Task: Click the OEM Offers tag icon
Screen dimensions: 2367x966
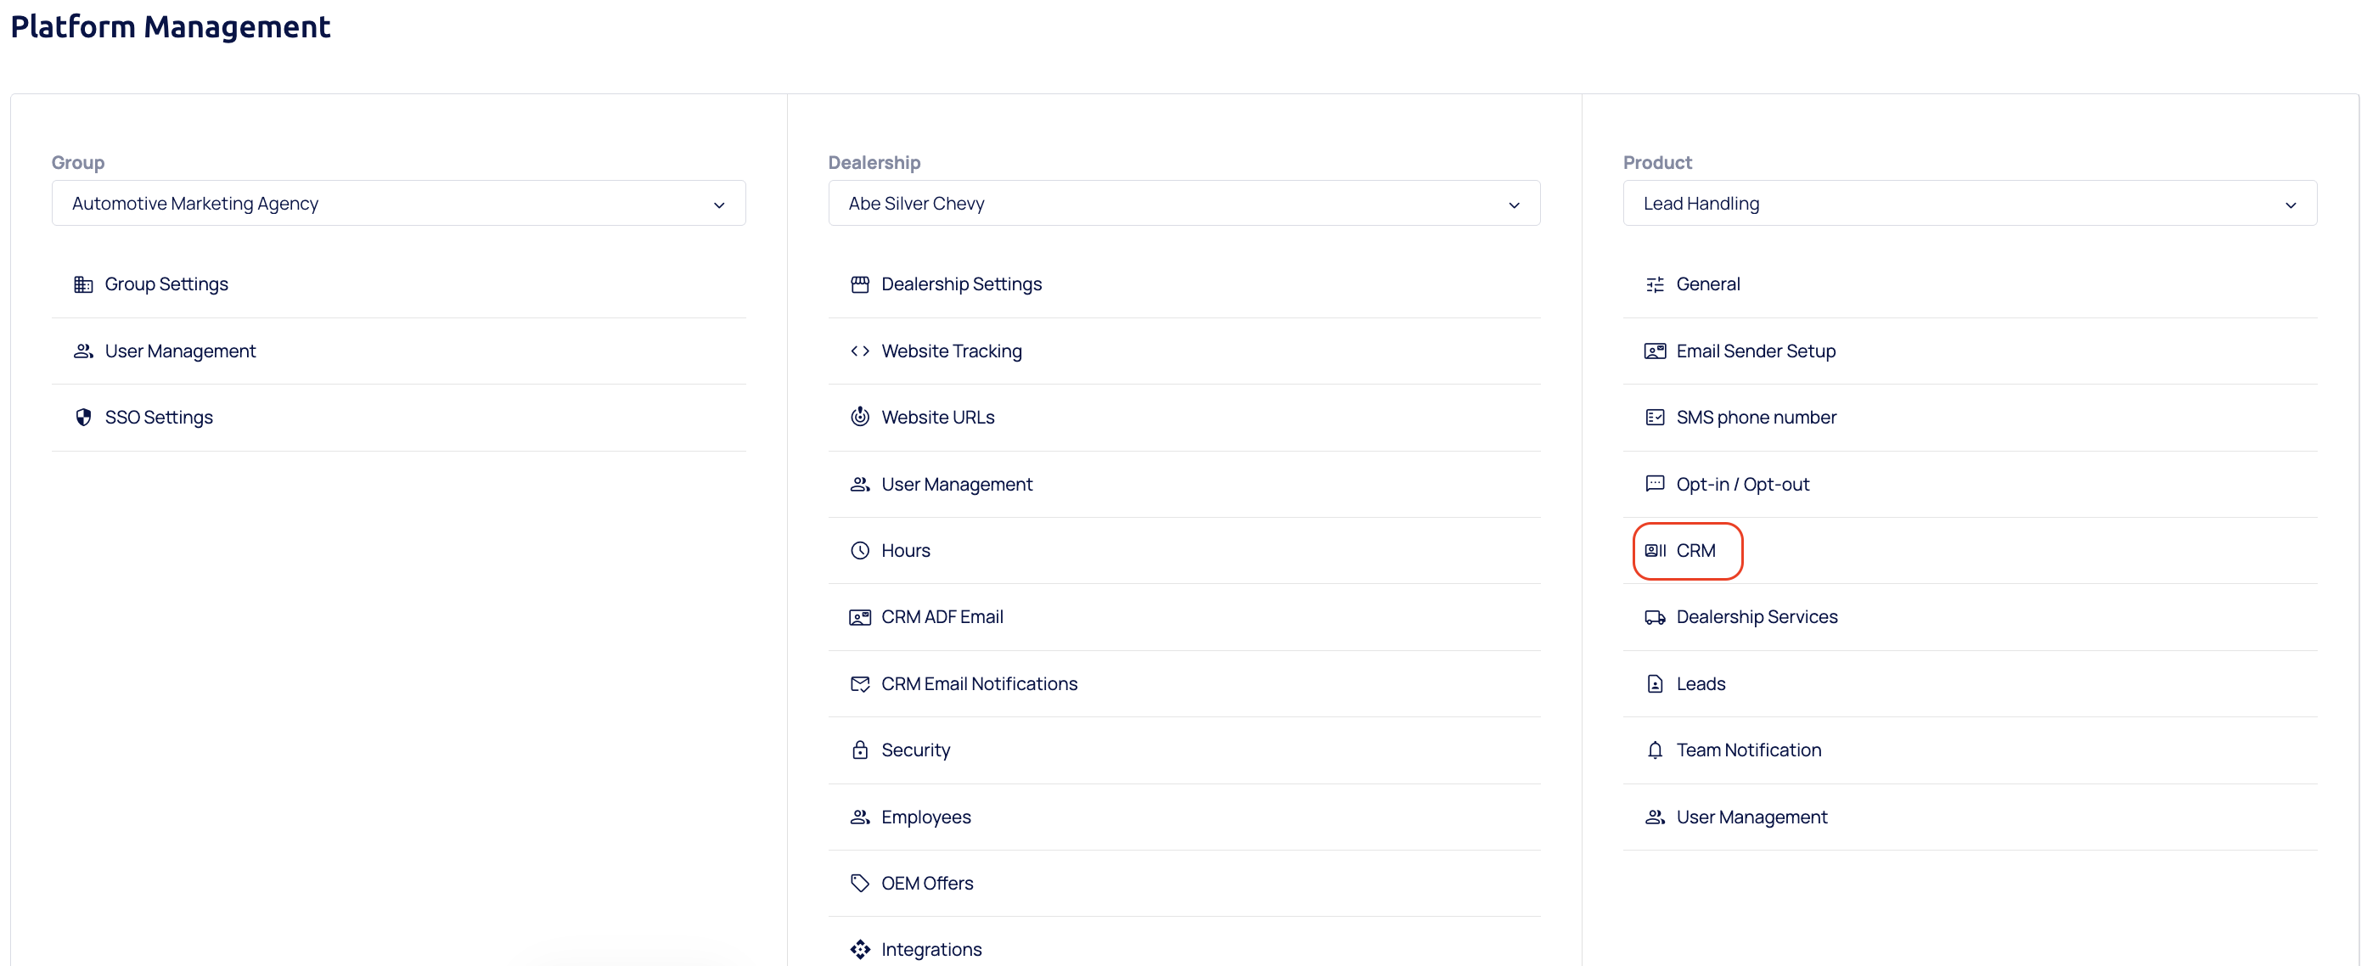Action: pyautogui.click(x=860, y=884)
